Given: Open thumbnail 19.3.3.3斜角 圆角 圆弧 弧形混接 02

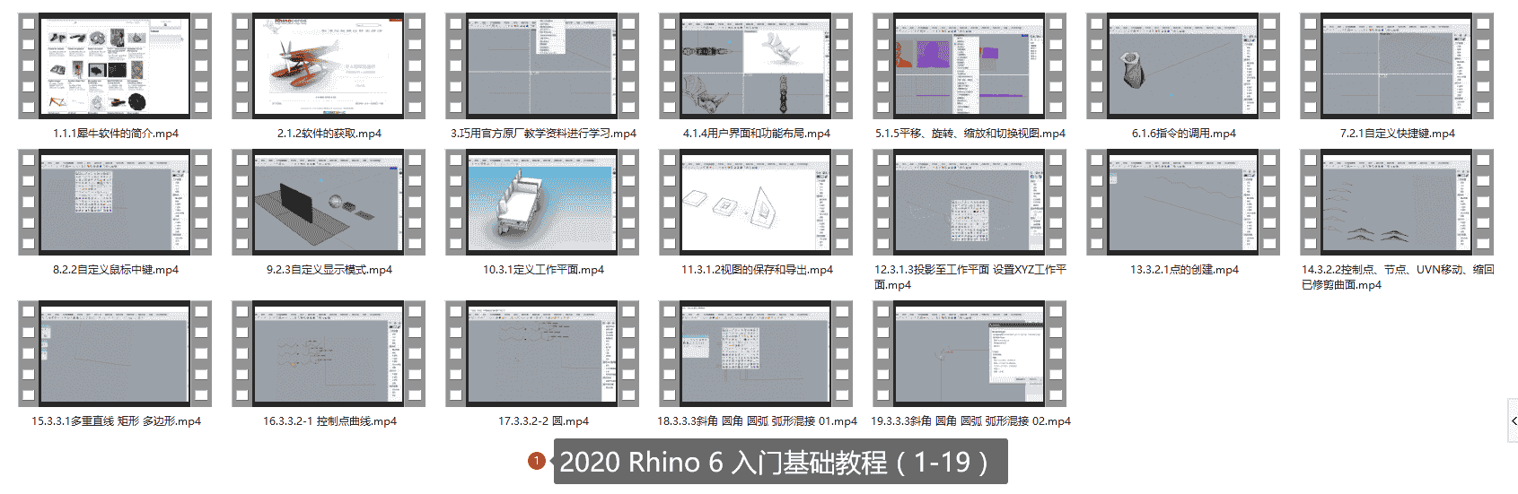Looking at the screenshot, I should pyautogui.click(x=970, y=354).
